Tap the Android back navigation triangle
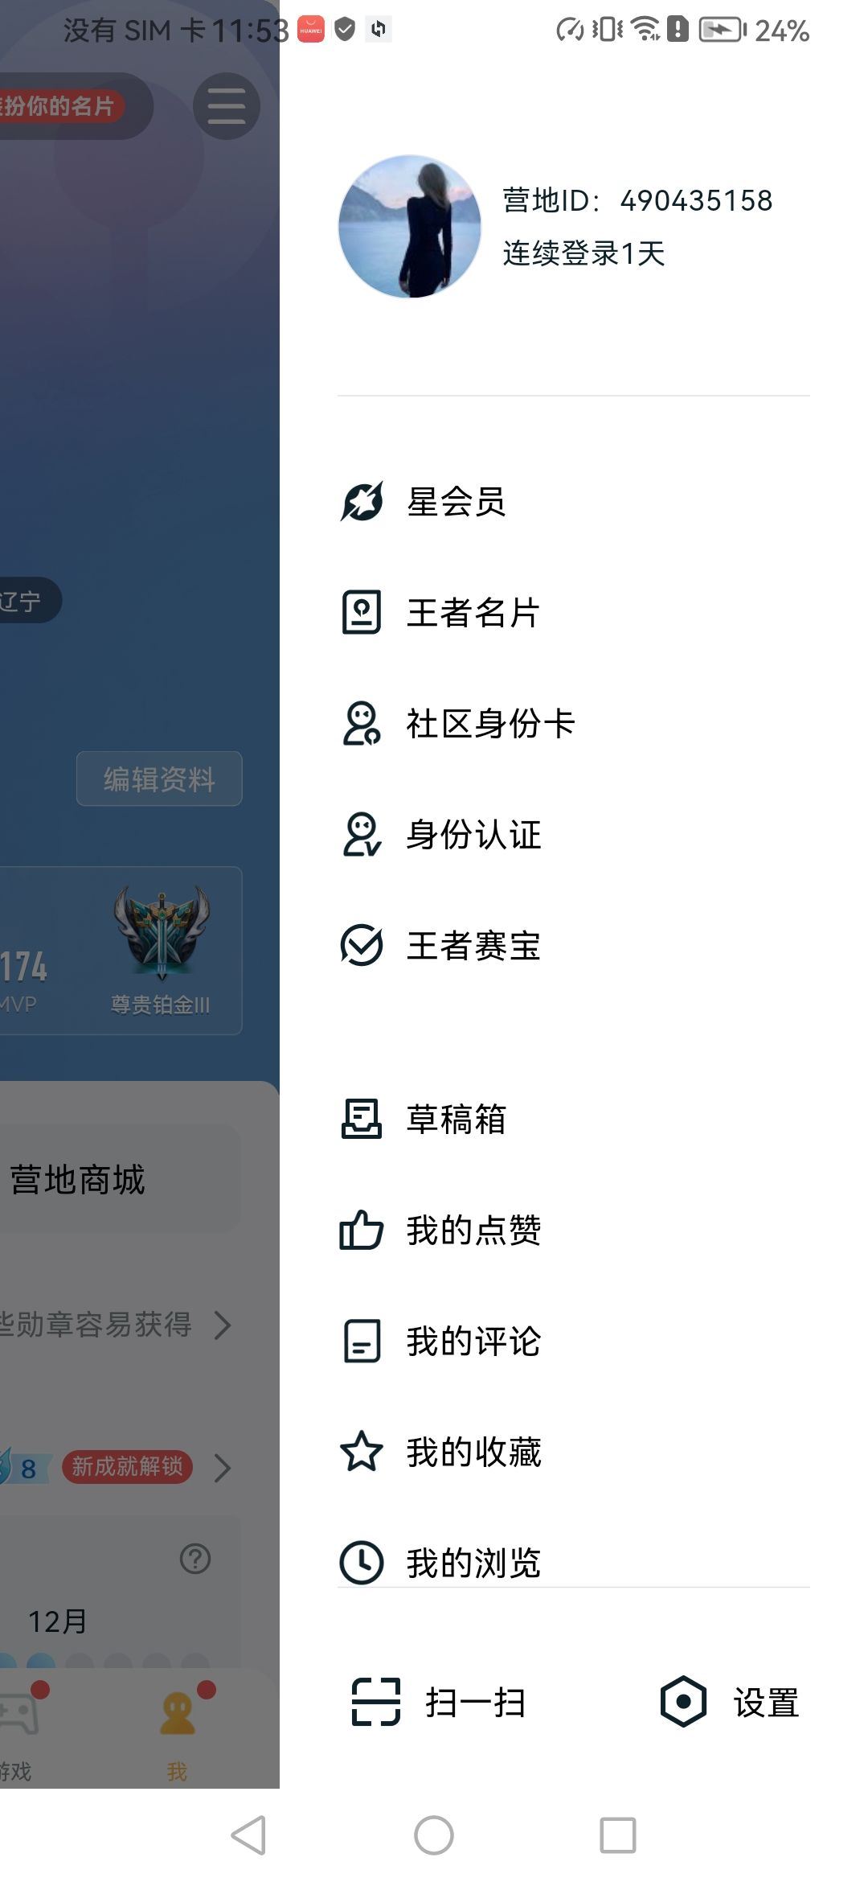The height and width of the screenshot is (1882, 868). [x=248, y=1835]
